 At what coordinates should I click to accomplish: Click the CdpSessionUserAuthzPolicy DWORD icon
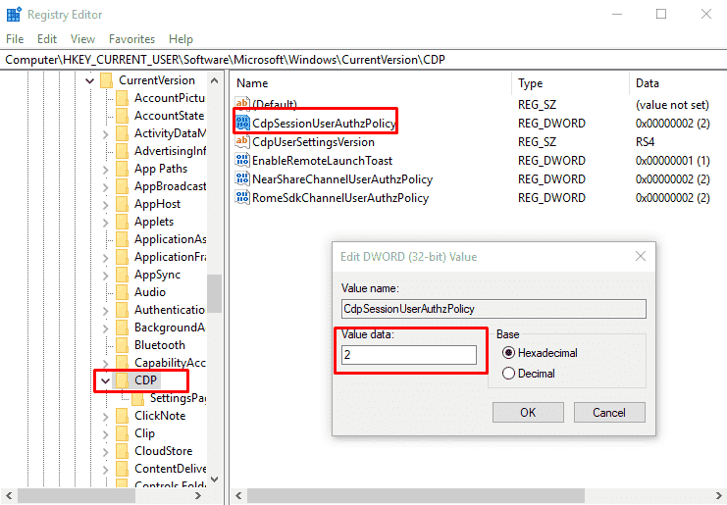(242, 123)
